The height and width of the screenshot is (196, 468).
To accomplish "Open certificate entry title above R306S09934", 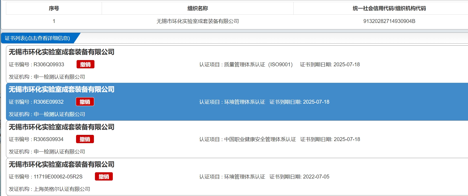I will [62, 127].
